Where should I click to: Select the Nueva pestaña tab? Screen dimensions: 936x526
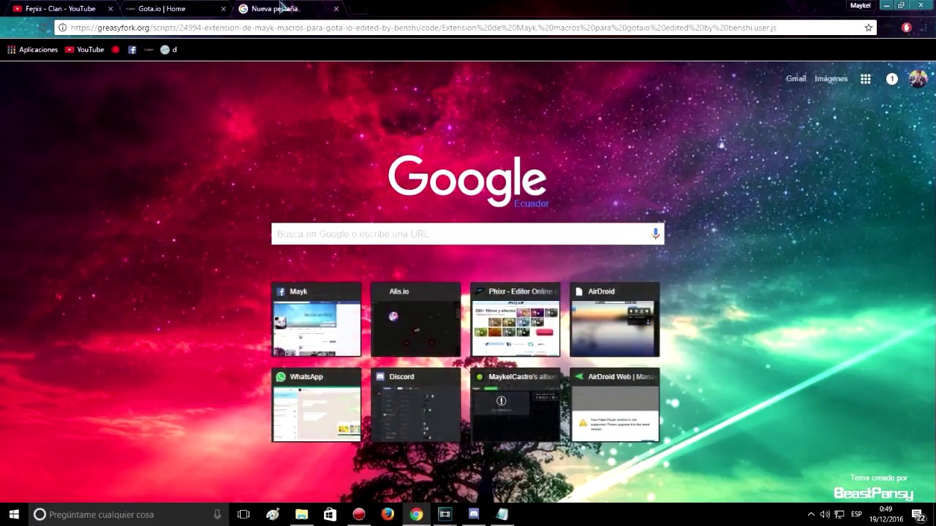click(x=287, y=9)
